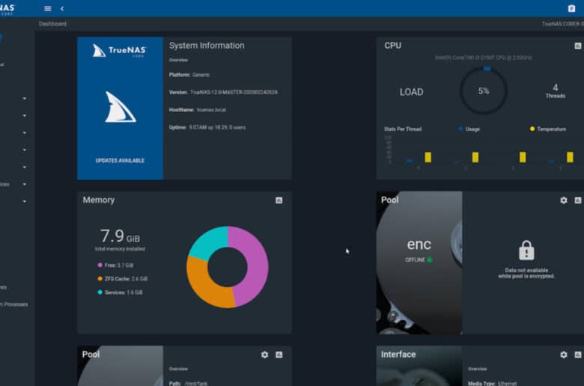Expand the second sidebar menu arrow
Viewport: 584px width, 386px height.
tap(24, 115)
